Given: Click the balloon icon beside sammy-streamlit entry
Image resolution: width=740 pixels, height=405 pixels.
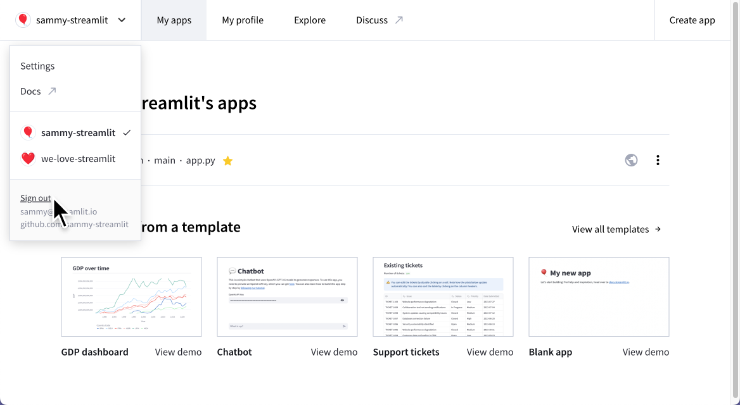Looking at the screenshot, I should click(28, 132).
